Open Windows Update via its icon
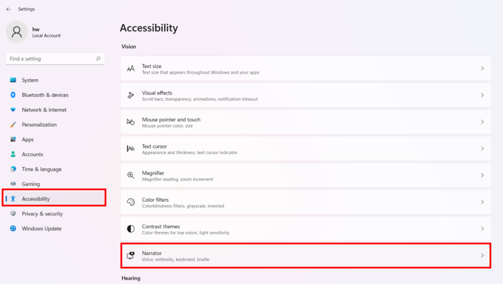 pyautogui.click(x=14, y=229)
